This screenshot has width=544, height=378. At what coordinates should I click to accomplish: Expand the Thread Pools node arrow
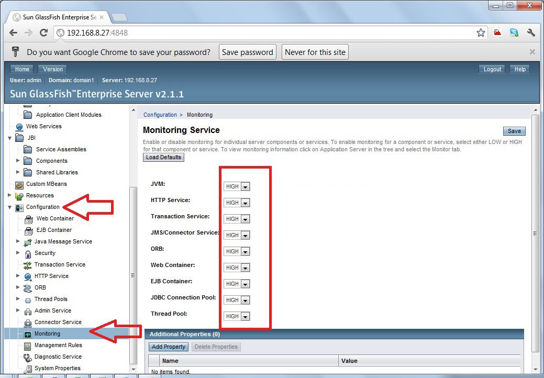[18, 298]
